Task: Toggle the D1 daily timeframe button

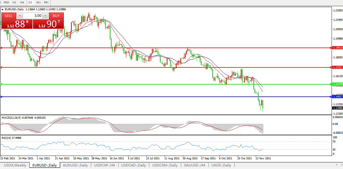Action: [x=30, y=2]
